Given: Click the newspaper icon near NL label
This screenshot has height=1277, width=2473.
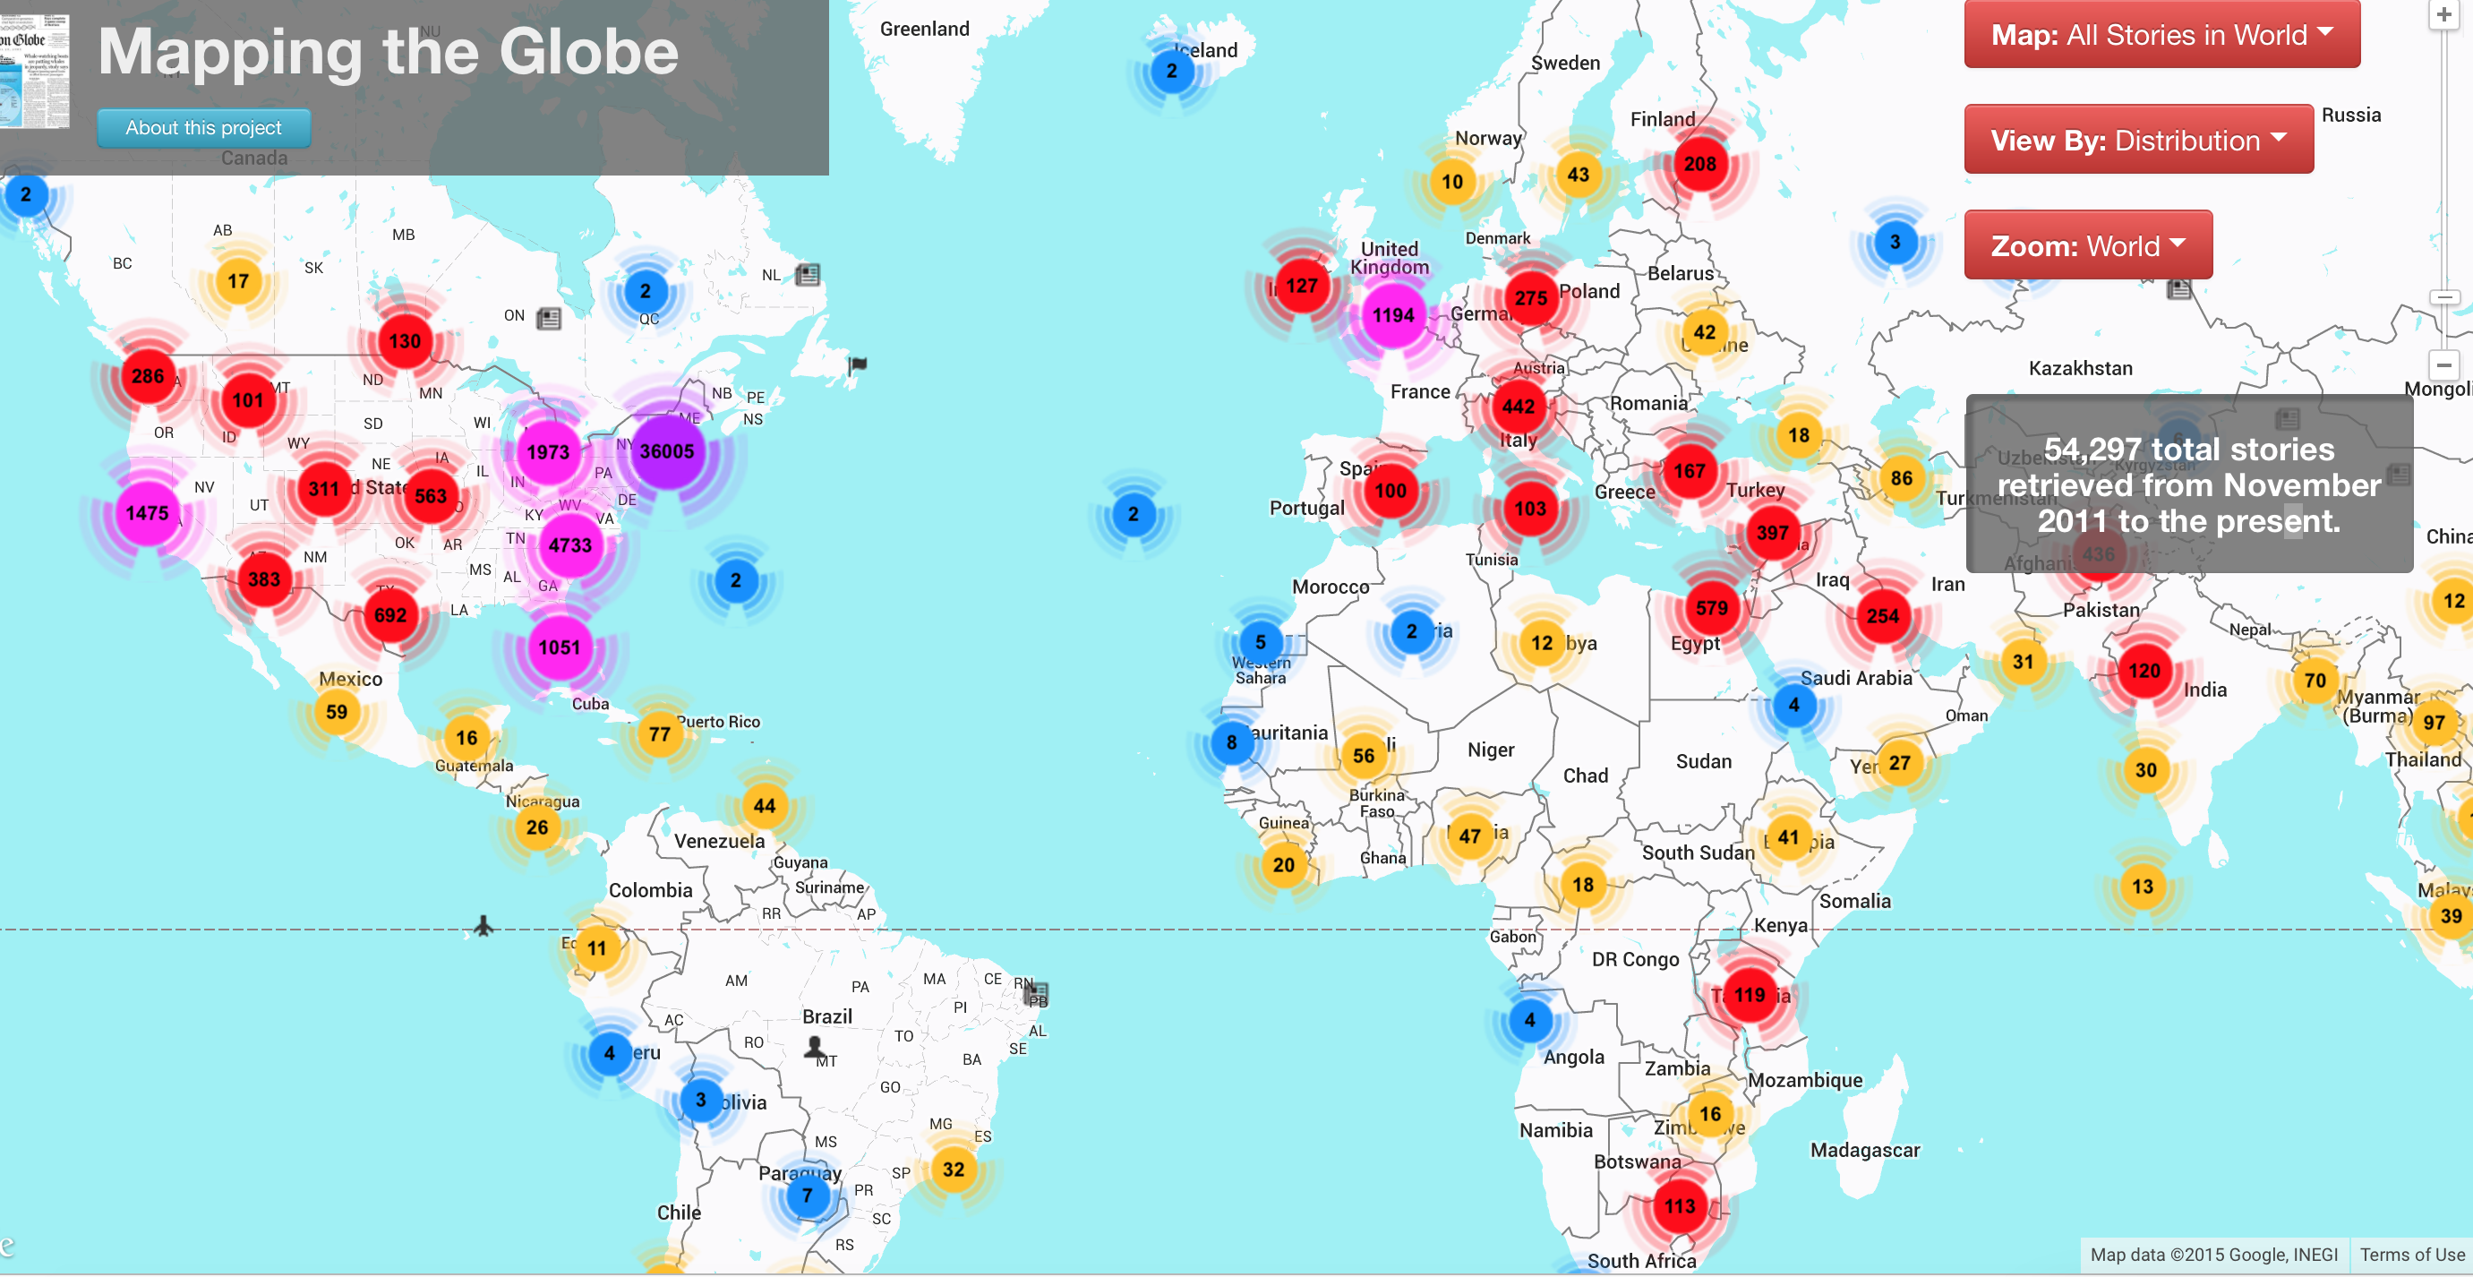Looking at the screenshot, I should (x=809, y=275).
